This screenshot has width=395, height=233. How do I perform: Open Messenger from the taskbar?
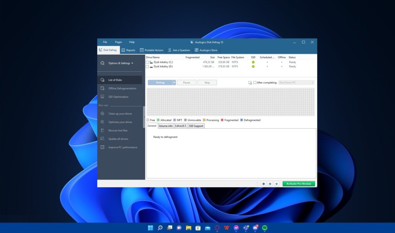click(x=236, y=228)
